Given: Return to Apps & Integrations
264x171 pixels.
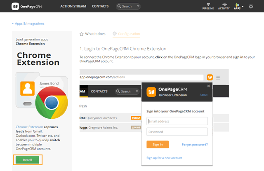Looking at the screenshot, I should (28, 23).
